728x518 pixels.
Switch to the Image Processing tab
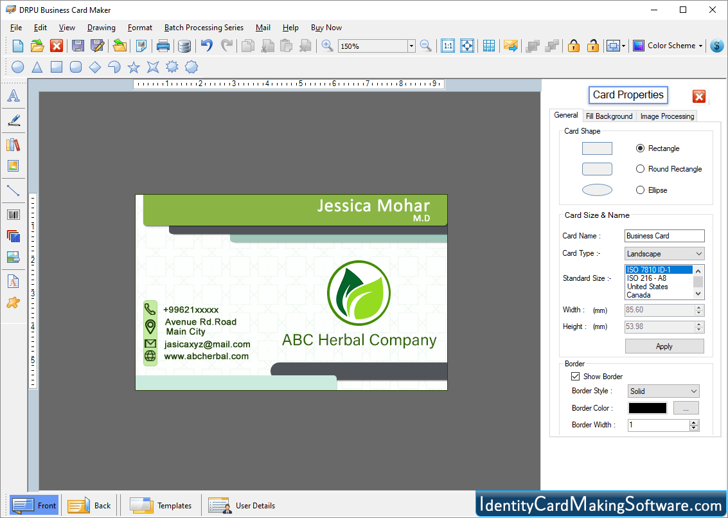[x=667, y=116]
